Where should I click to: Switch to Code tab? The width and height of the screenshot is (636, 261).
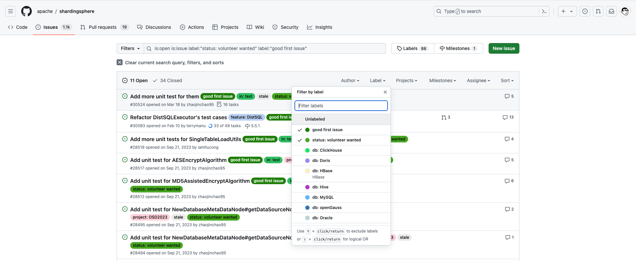(x=18, y=27)
